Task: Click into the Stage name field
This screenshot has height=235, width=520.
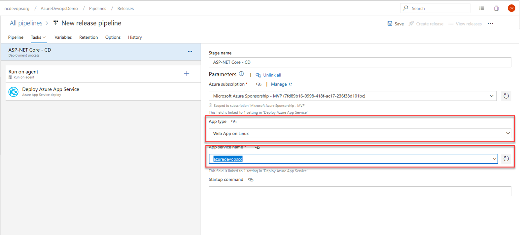Action: point(360,62)
